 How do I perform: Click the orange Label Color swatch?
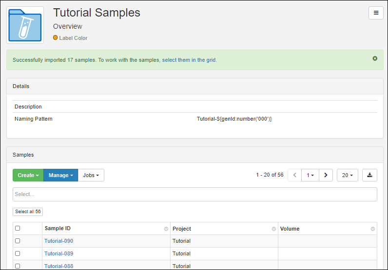coord(56,37)
